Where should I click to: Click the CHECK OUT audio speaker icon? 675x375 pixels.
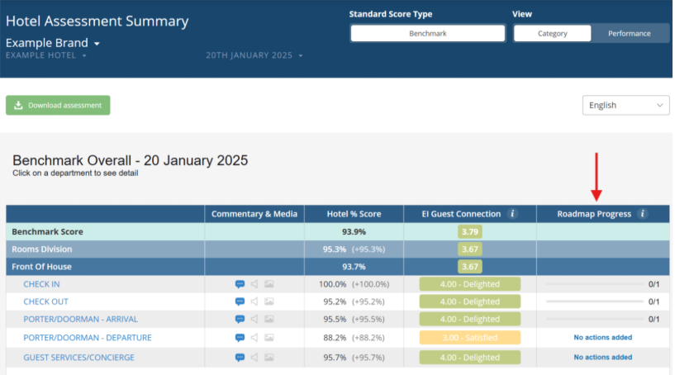[254, 301]
